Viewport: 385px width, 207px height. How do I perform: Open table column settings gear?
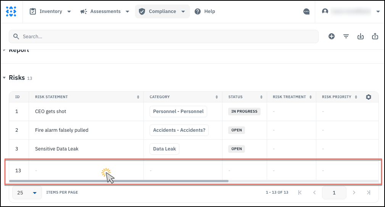pos(368,97)
